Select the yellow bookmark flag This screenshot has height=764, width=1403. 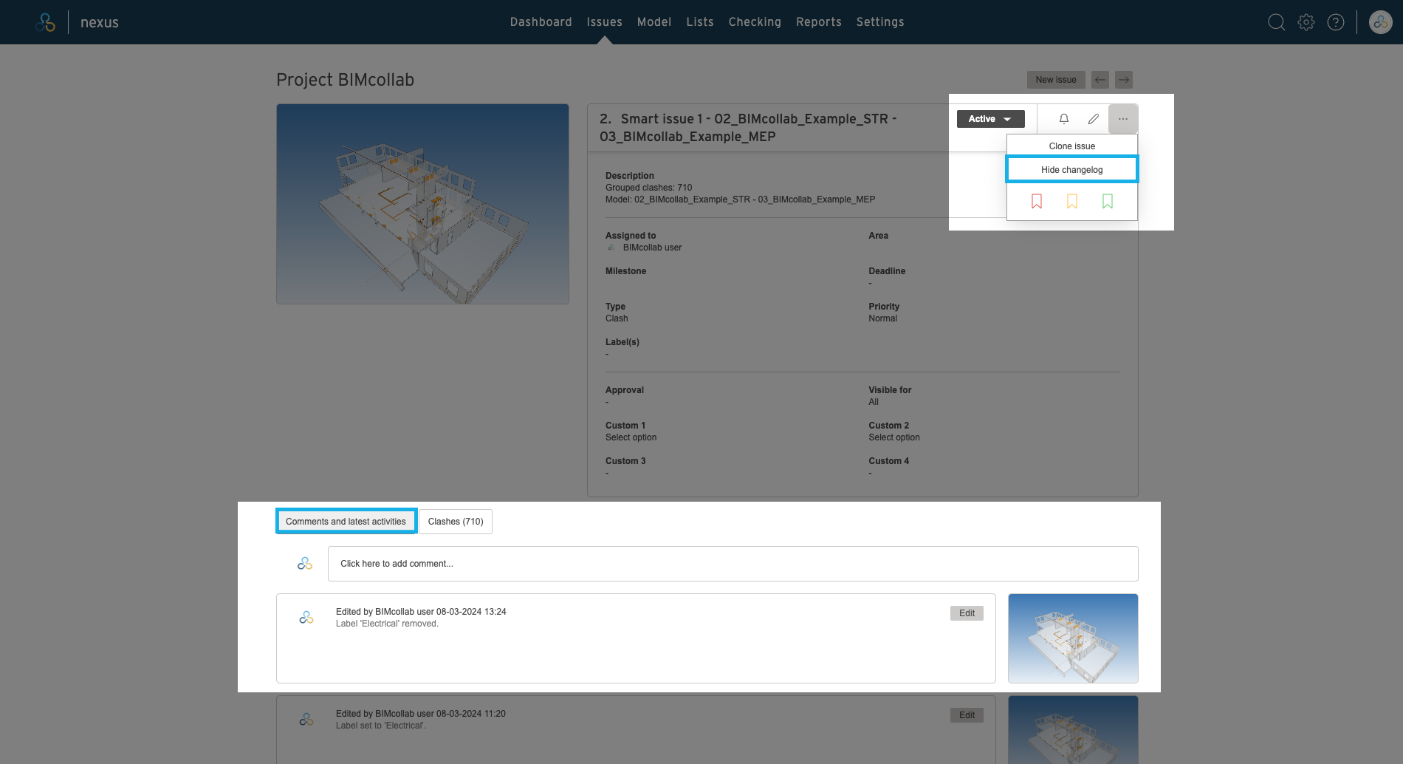[x=1072, y=202]
